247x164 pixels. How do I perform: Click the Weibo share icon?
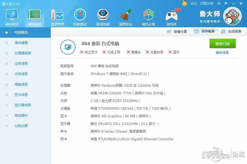[x=169, y=31]
